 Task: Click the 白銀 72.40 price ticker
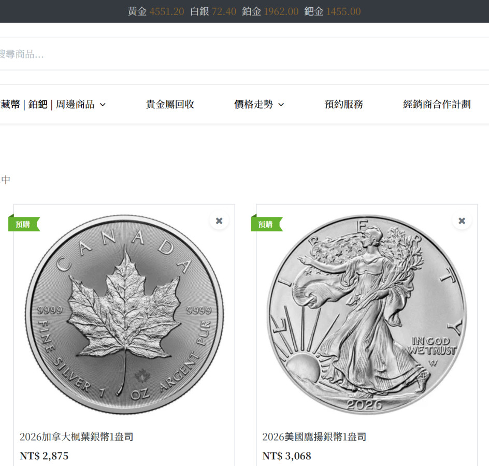(x=213, y=11)
